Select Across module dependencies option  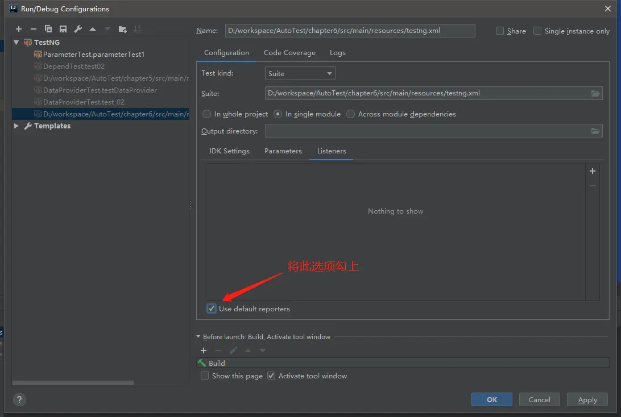pos(350,114)
